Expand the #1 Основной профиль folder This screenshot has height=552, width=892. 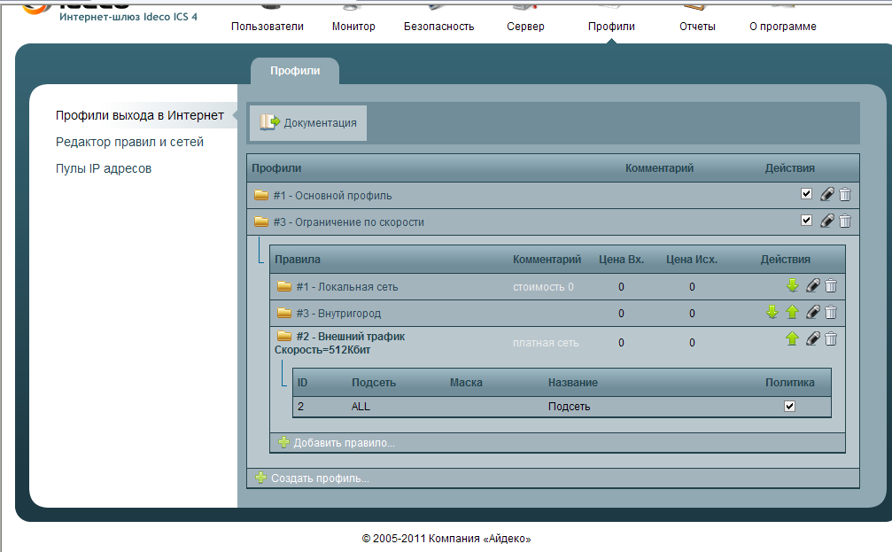261,195
